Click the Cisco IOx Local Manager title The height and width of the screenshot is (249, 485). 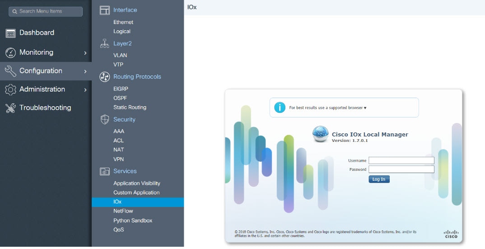coord(370,134)
